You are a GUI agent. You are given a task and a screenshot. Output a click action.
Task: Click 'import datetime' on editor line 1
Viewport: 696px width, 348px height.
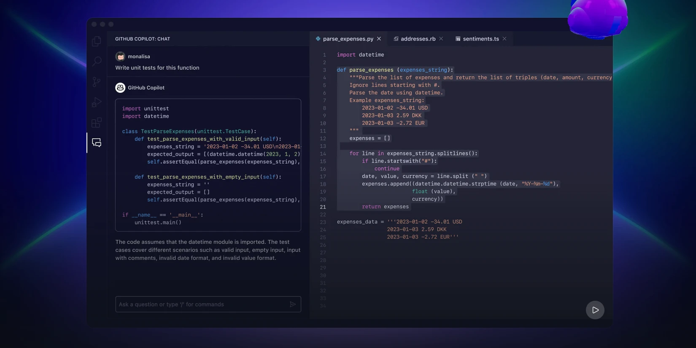click(360, 55)
